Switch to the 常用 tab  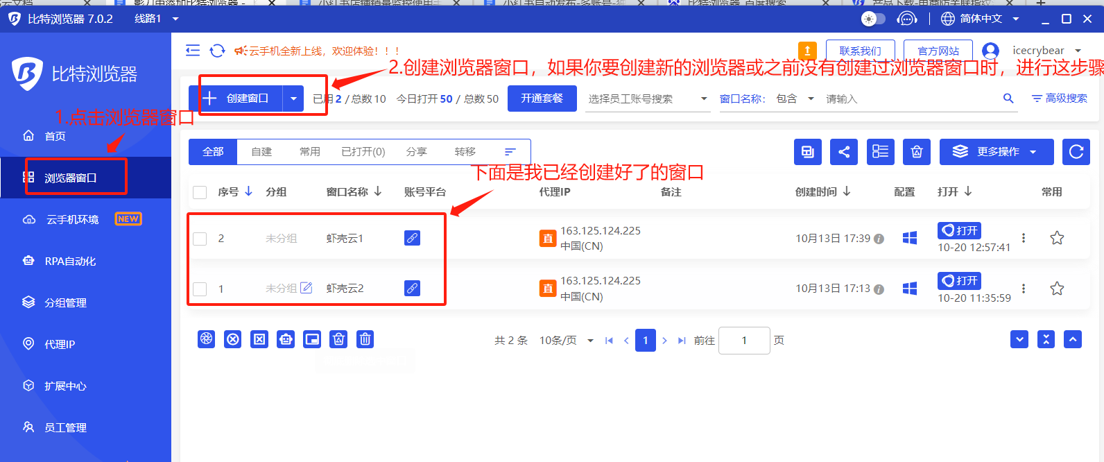click(309, 152)
